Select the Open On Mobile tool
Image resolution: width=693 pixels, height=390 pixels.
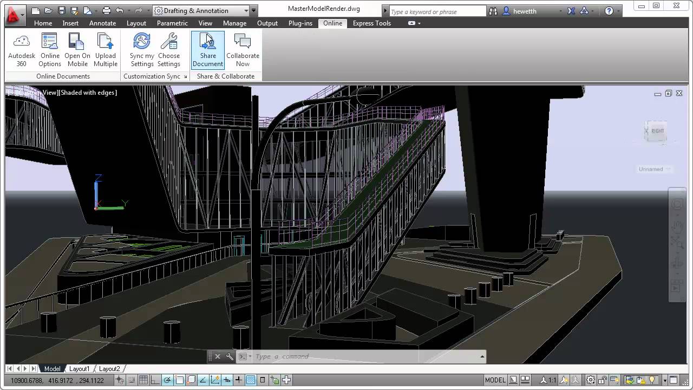coord(77,49)
